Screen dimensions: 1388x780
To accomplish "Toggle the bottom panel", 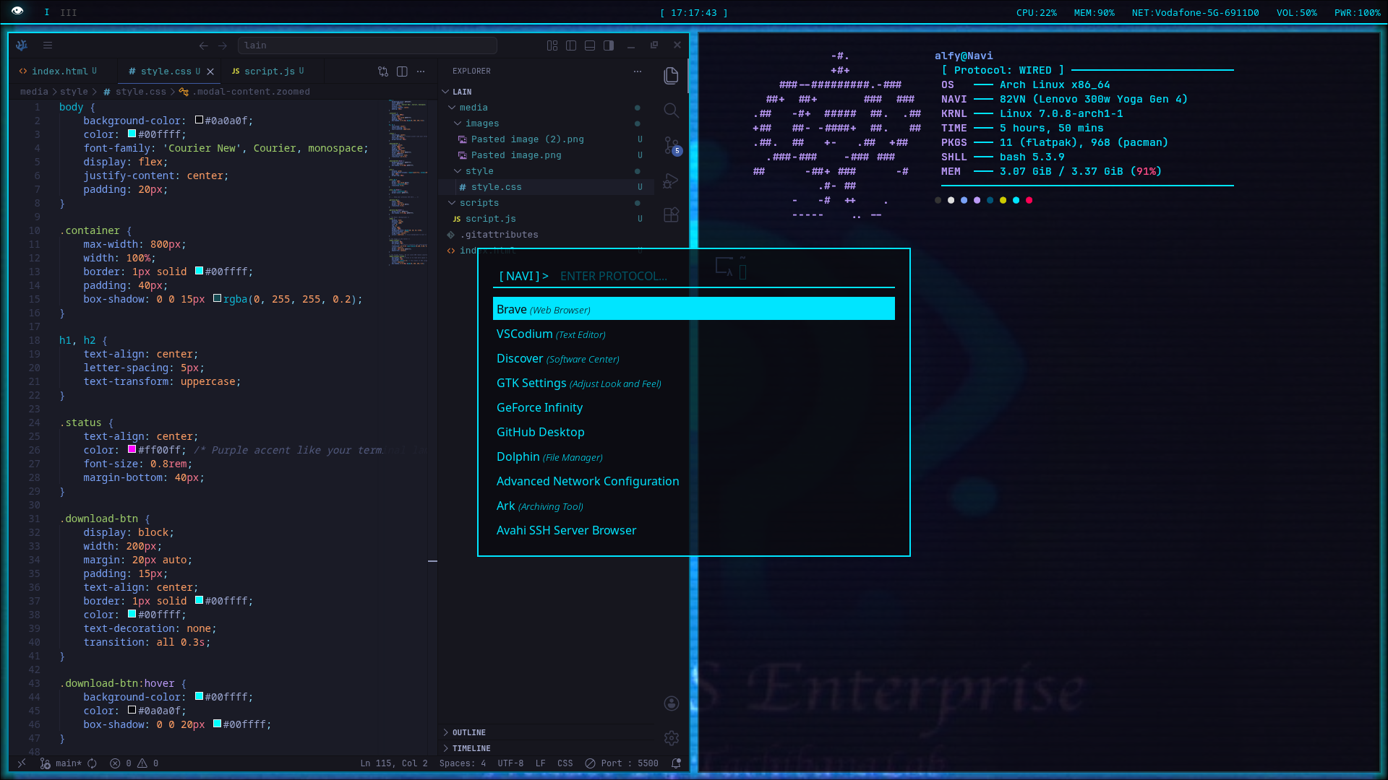I will tap(590, 45).
